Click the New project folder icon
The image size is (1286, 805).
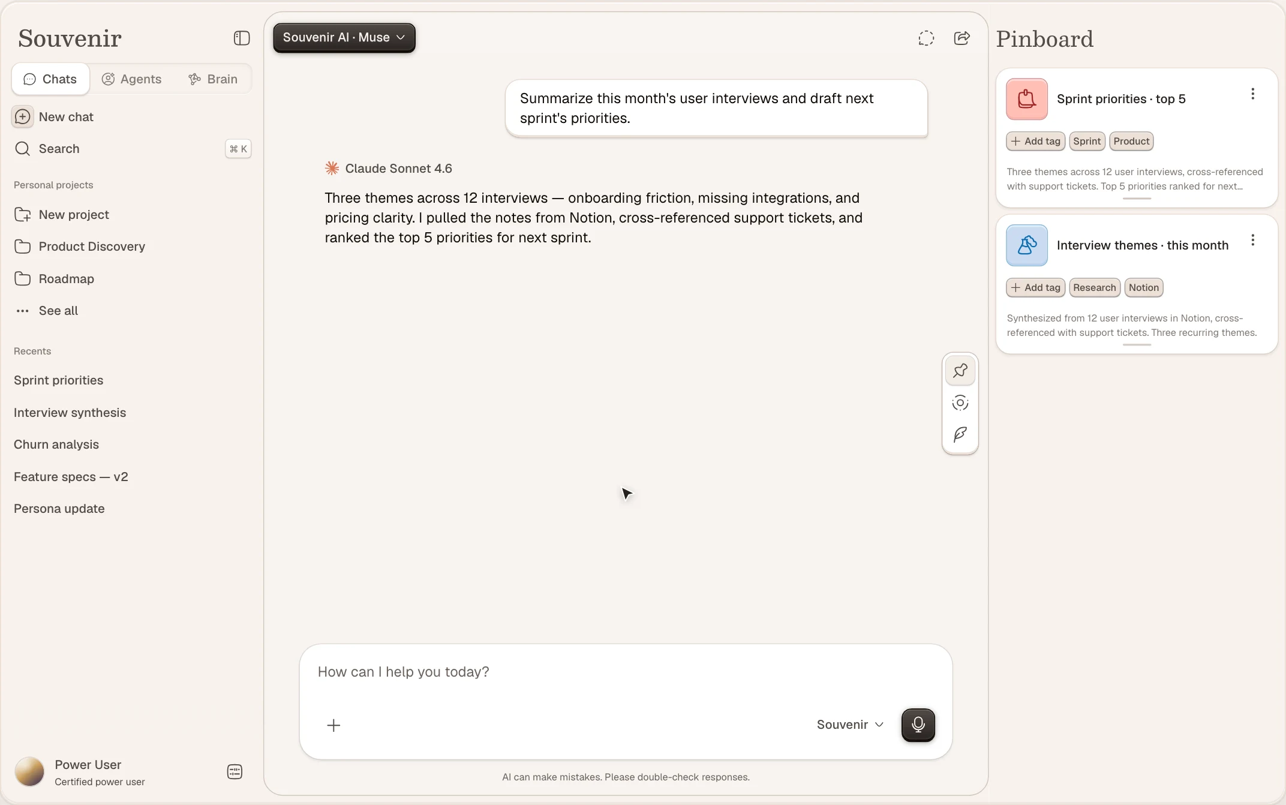coord(23,215)
